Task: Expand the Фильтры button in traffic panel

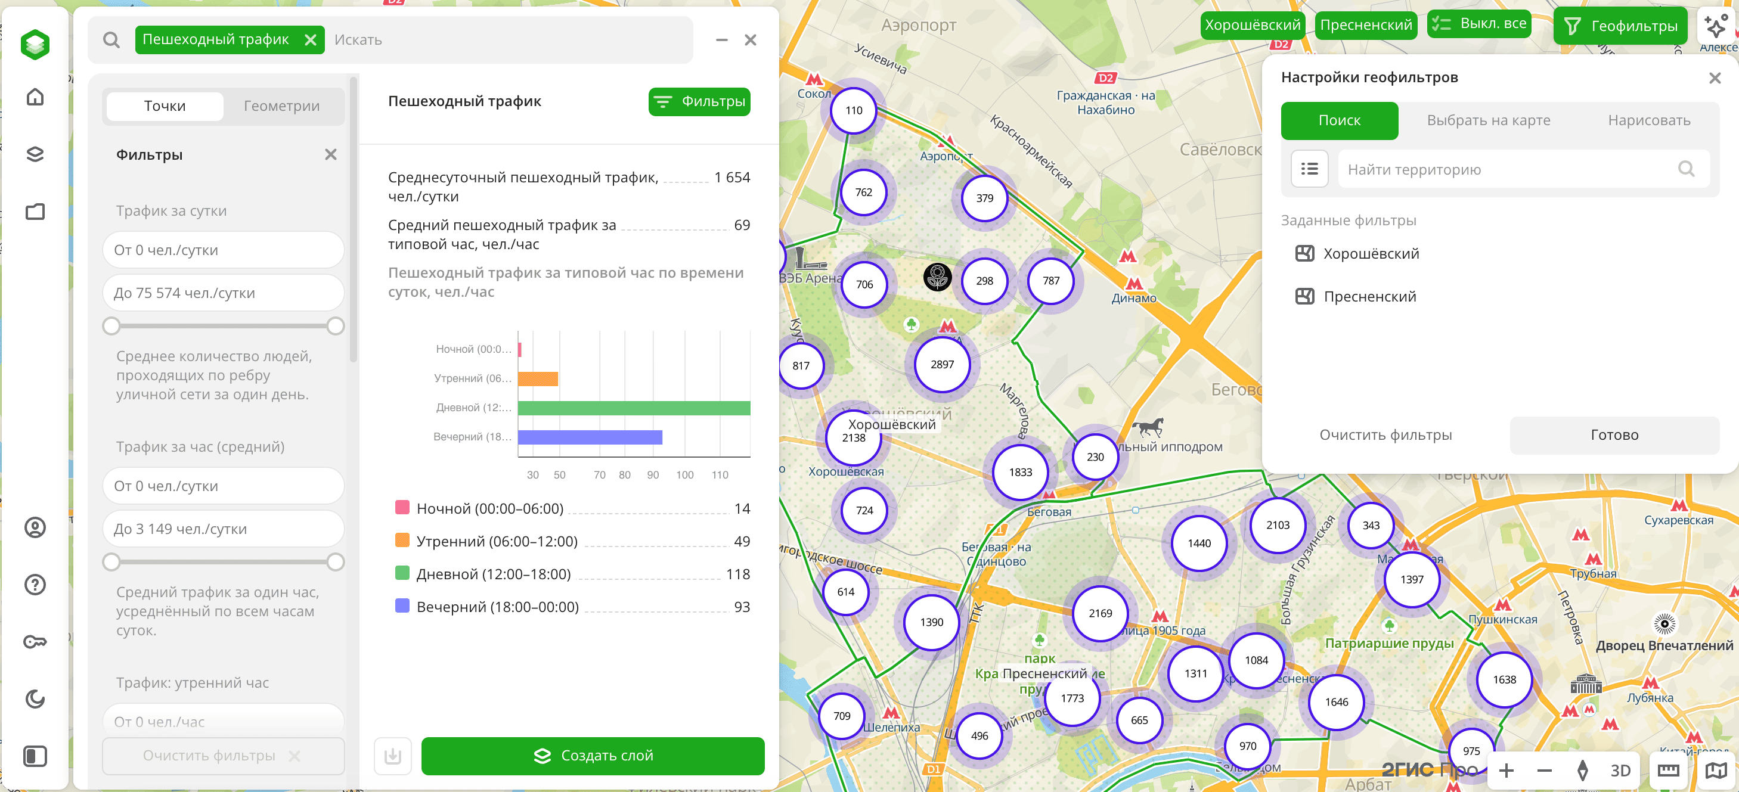Action: 699,102
